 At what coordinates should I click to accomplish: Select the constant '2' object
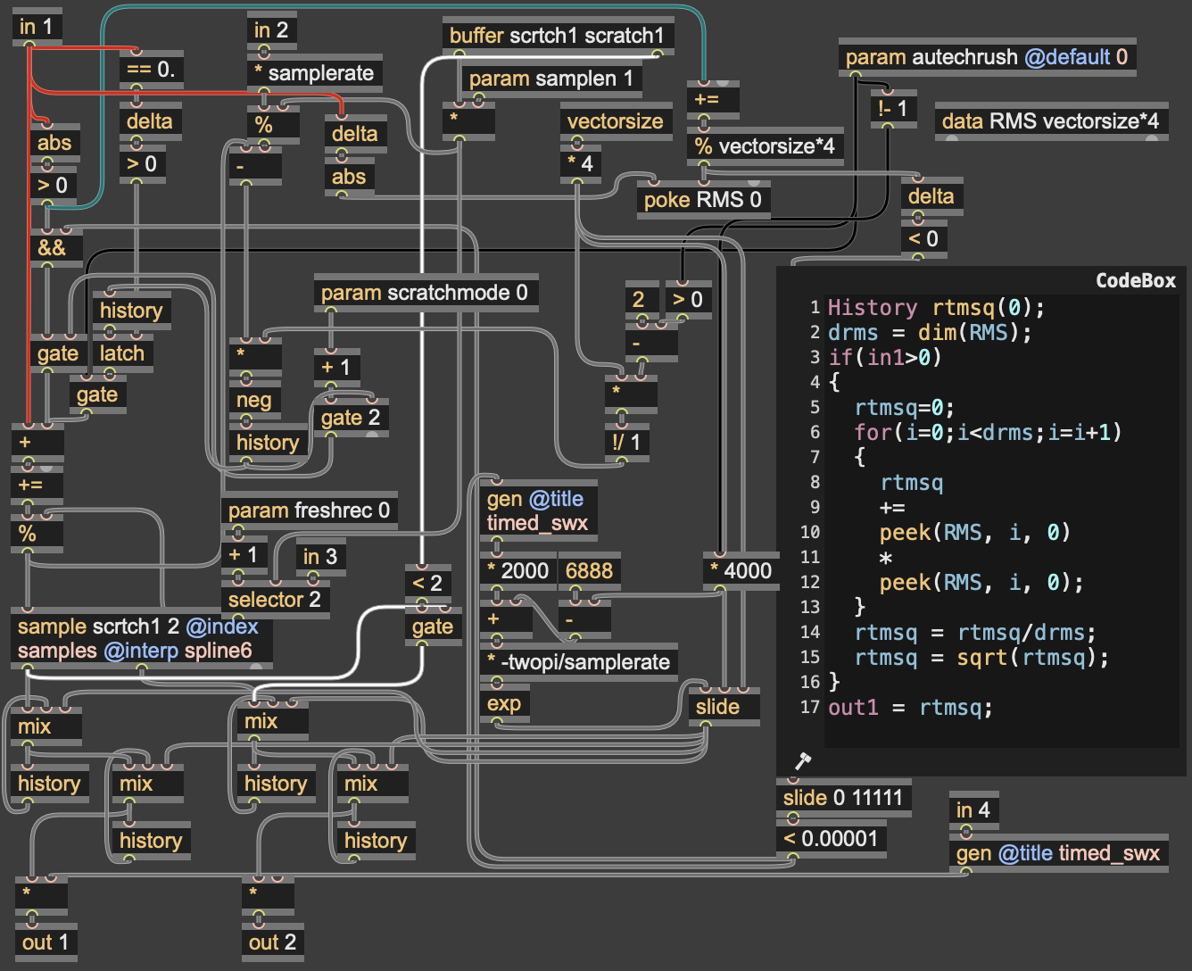pos(642,300)
